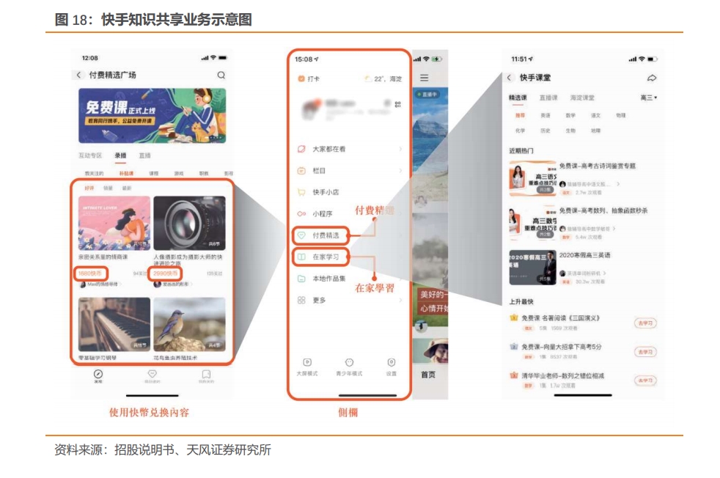The width and height of the screenshot is (720, 478).
Task: Switch to the 直播 tab
Action: (x=144, y=155)
